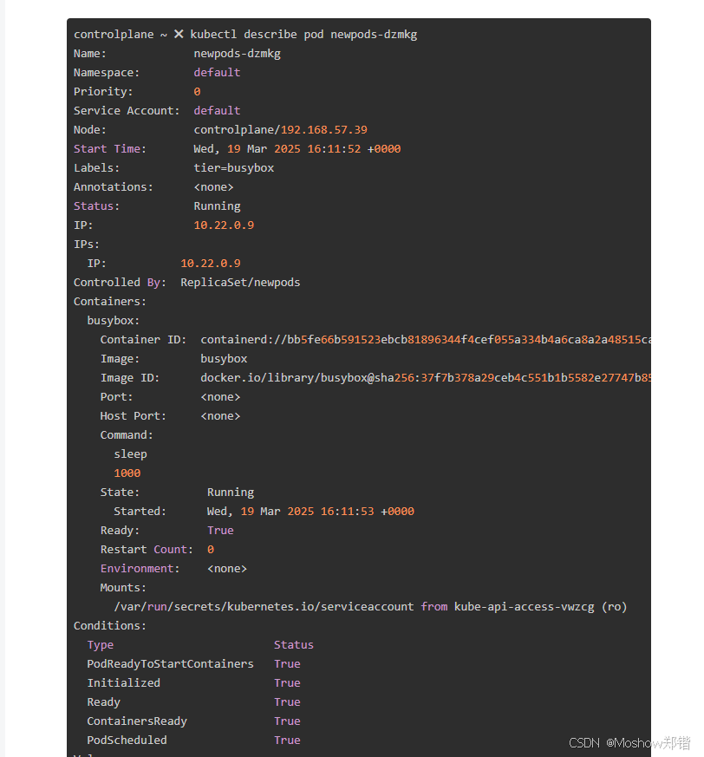The height and width of the screenshot is (757, 704).
Task: Click kube-api-access-vwzcg volume name
Action: point(524,607)
